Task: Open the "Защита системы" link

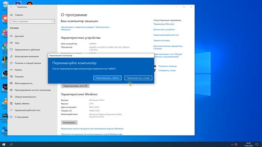Action: [162, 40]
